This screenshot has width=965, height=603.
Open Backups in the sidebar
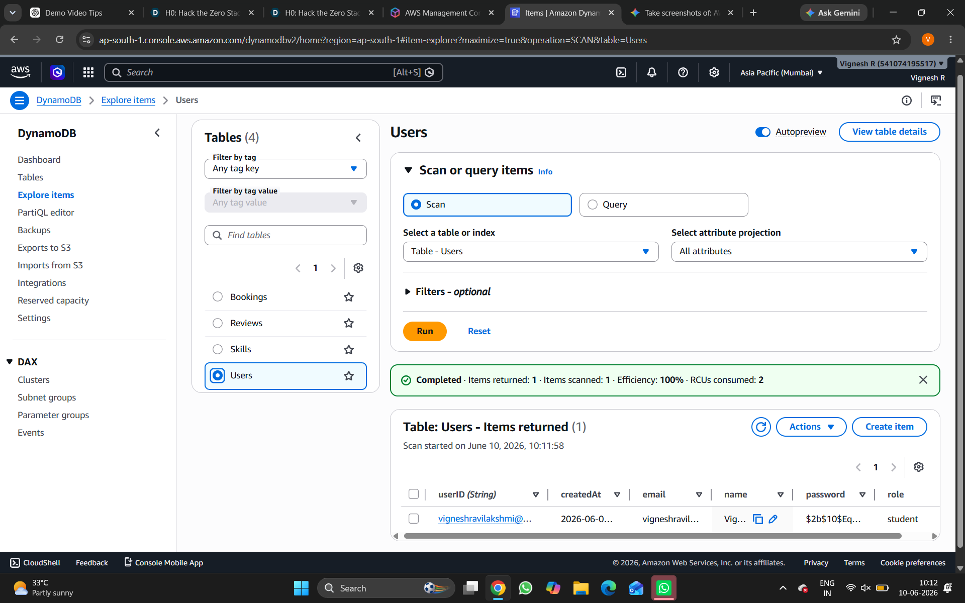(x=34, y=230)
